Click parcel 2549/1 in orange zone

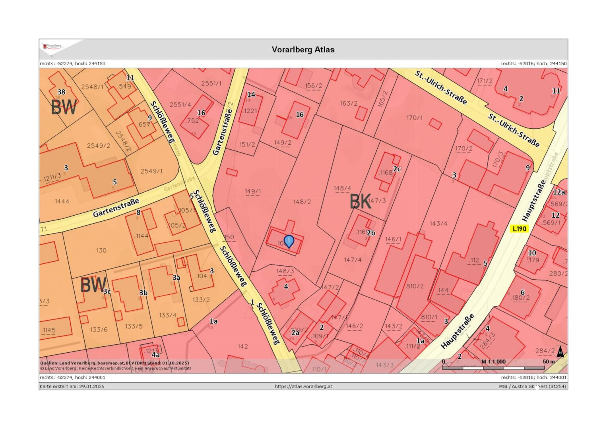coord(151,171)
